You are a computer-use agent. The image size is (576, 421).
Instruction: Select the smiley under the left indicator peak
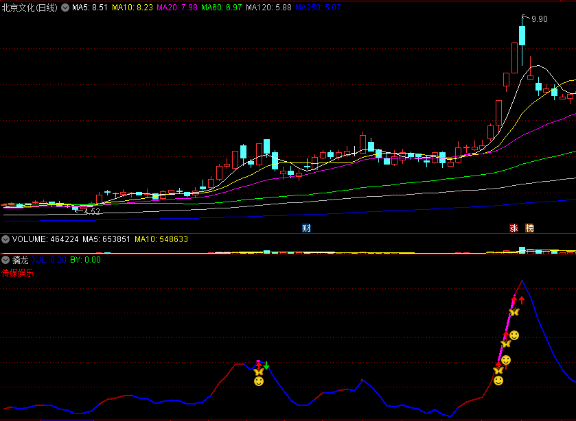(259, 381)
